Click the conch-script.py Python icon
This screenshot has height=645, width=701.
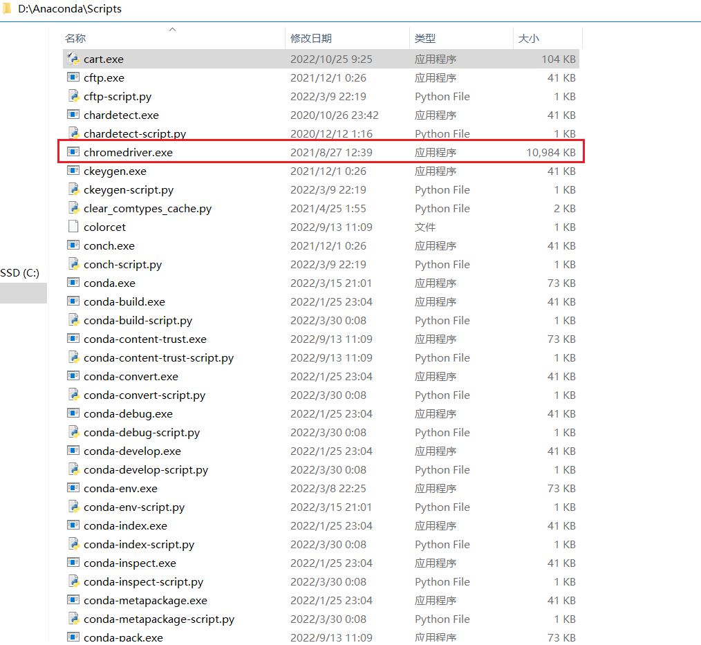pos(73,264)
